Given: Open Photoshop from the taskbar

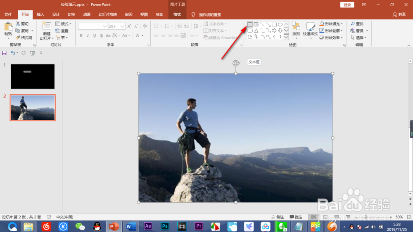Looking at the screenshot, I should coord(165,226).
